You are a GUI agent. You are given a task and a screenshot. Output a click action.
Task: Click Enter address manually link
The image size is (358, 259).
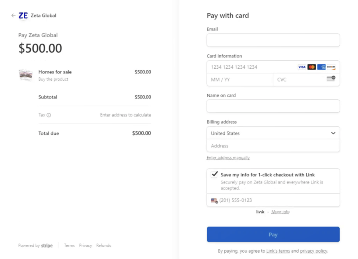[228, 158]
